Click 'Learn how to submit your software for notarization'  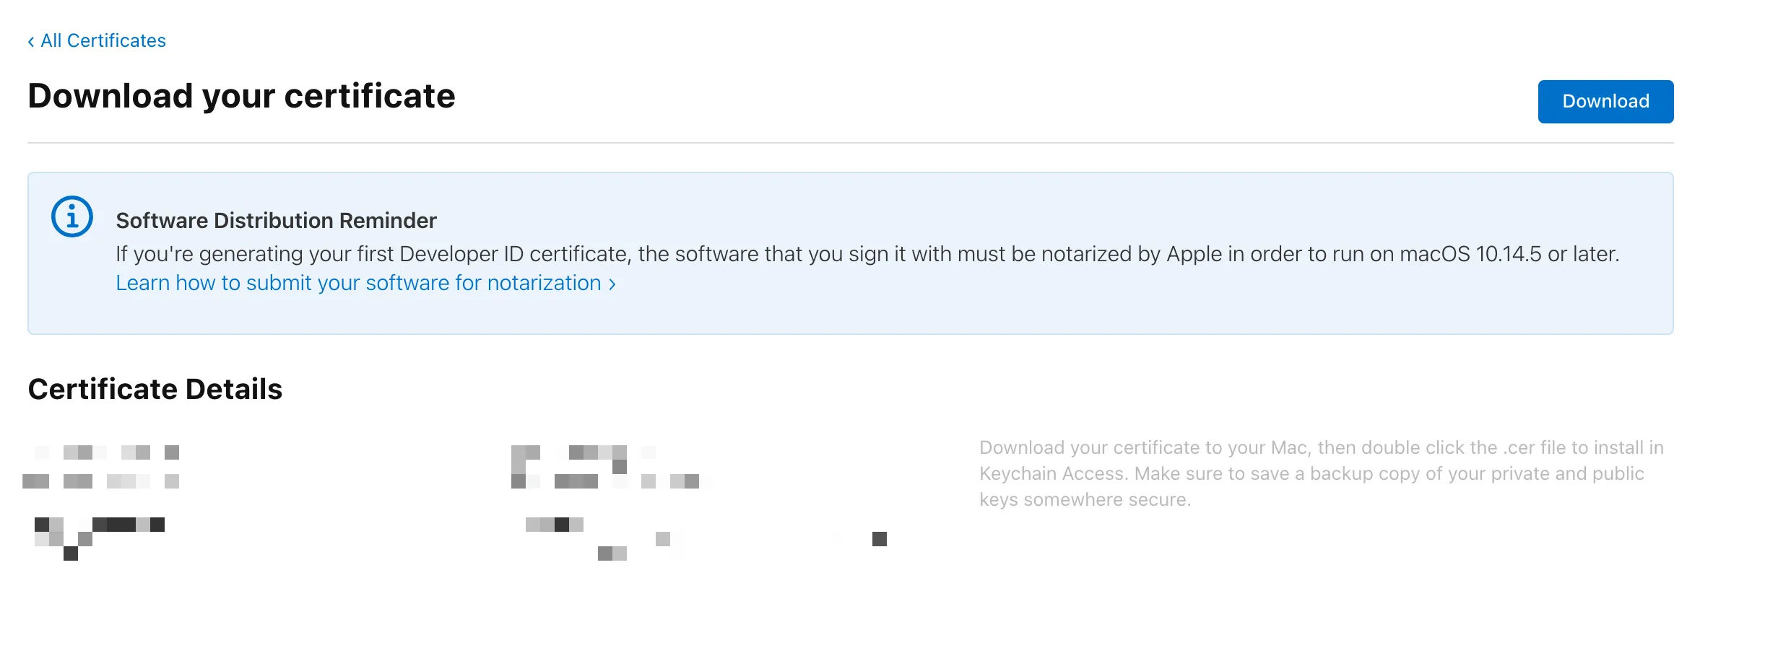pyautogui.click(x=359, y=283)
